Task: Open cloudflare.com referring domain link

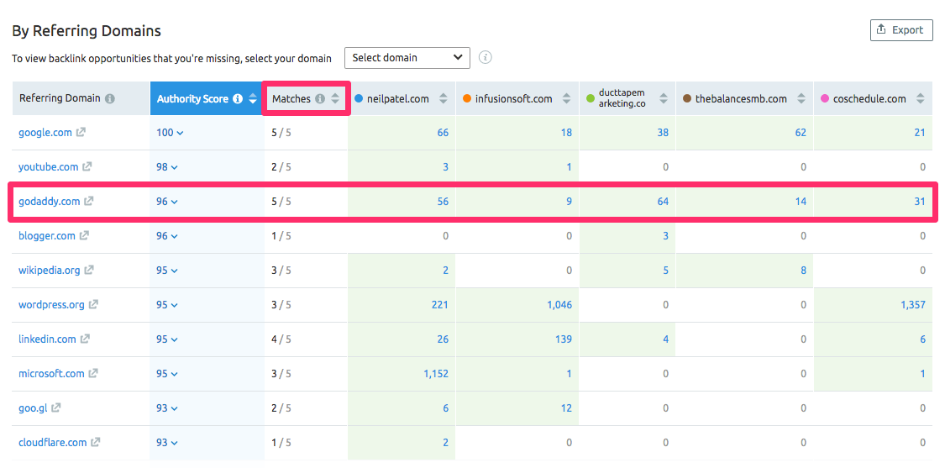Action: pyautogui.click(x=52, y=443)
